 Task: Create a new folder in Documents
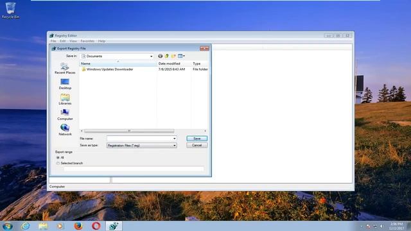click(x=173, y=56)
